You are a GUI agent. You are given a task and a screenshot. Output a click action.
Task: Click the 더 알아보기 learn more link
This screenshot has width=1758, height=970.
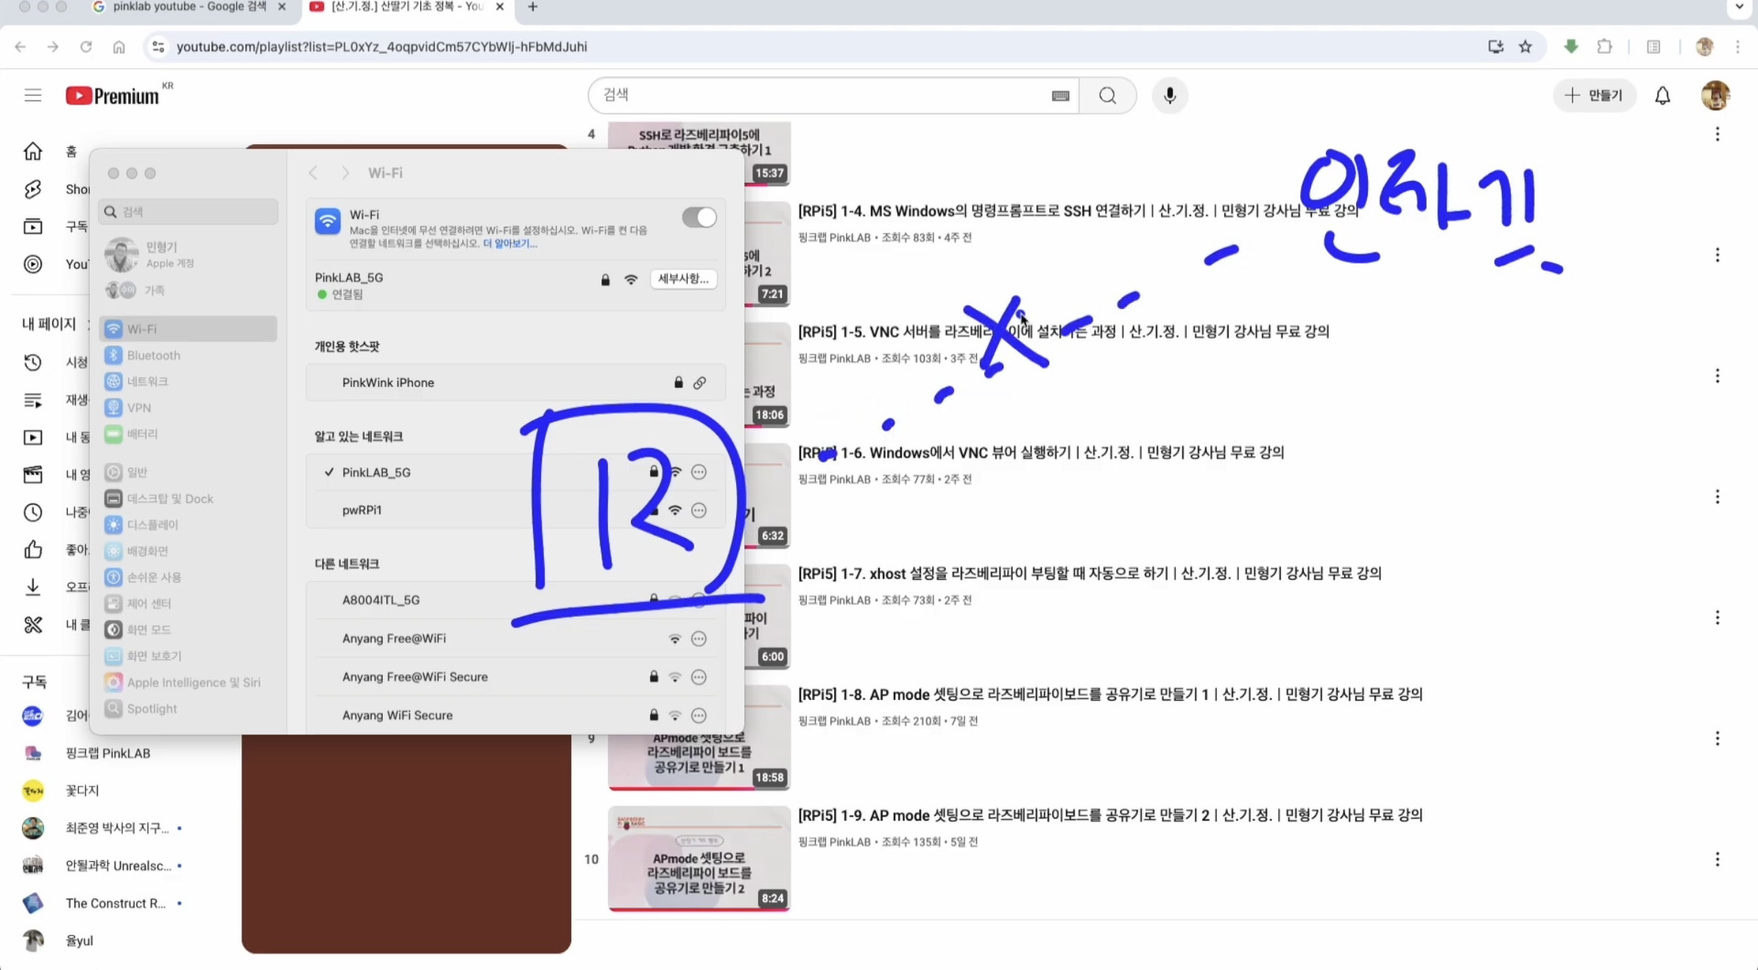coord(509,244)
